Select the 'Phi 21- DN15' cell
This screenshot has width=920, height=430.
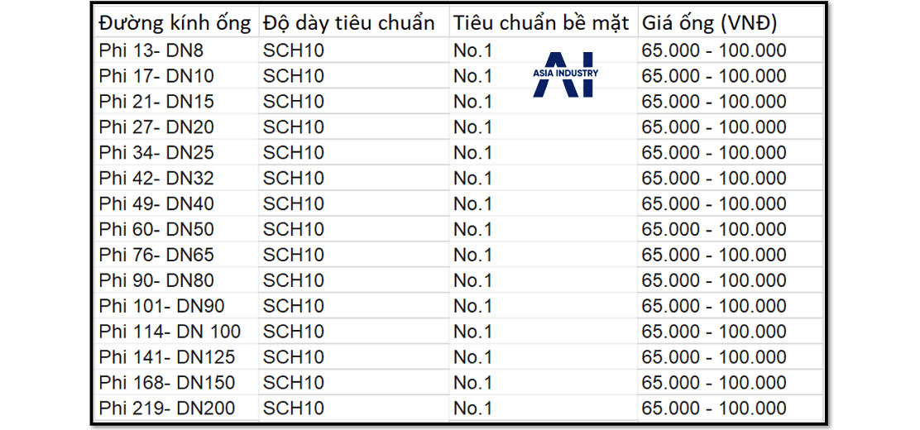pos(156,102)
